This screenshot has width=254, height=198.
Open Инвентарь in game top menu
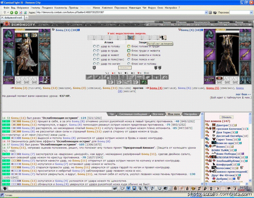coord(155,25)
